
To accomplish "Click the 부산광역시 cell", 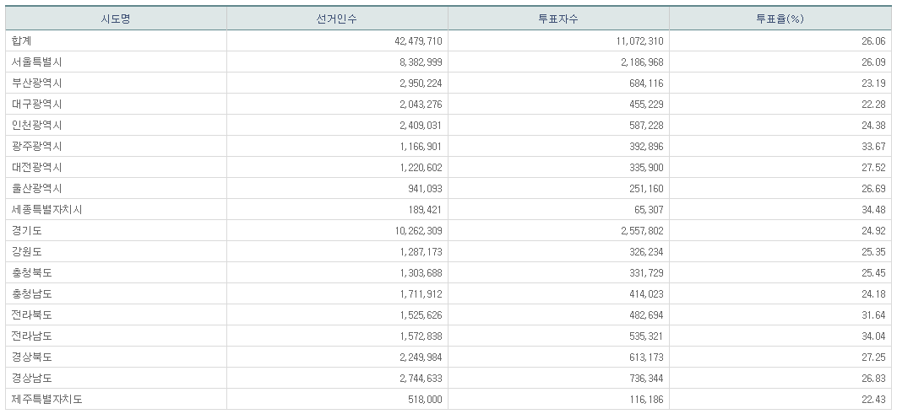I will click(x=37, y=83).
